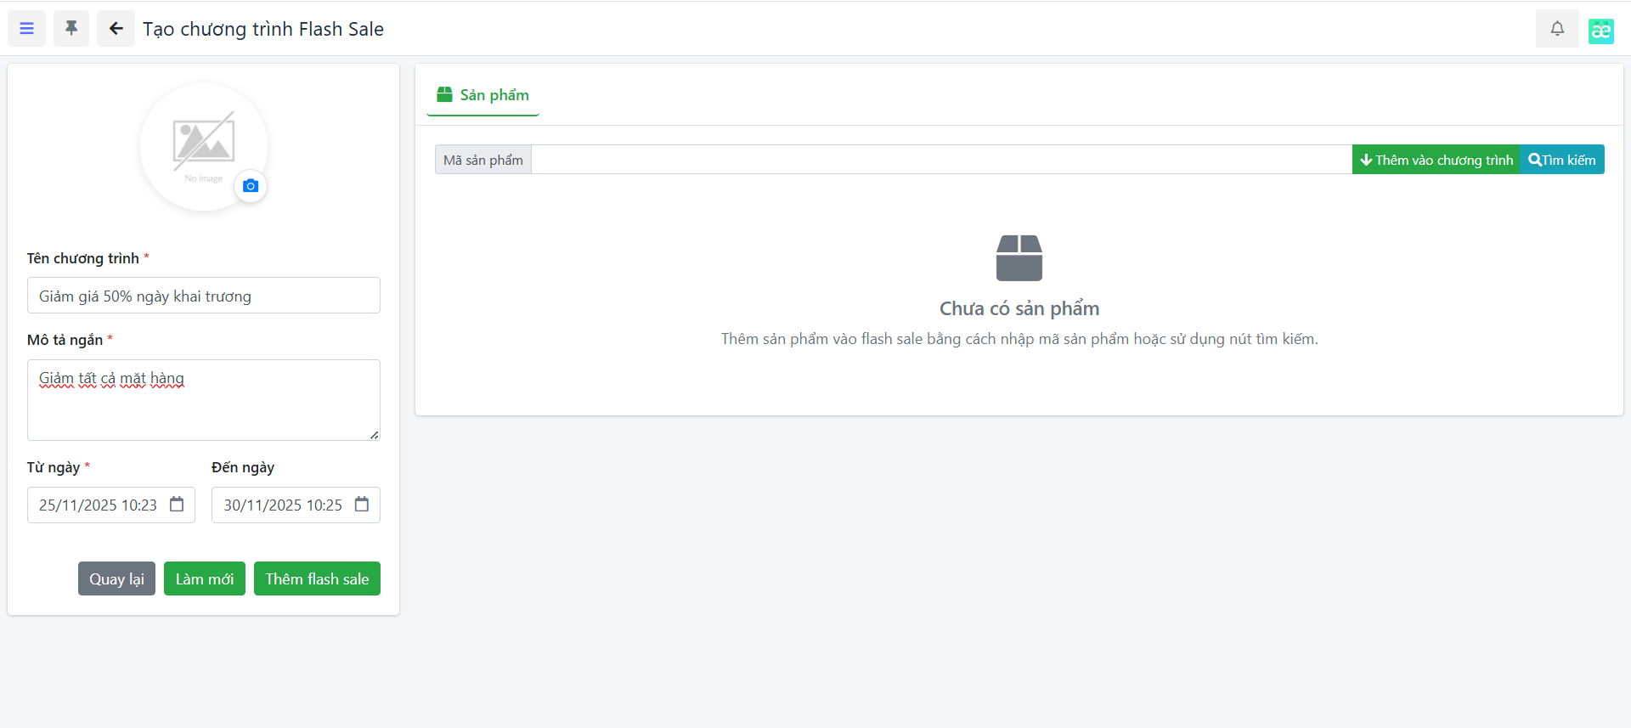Image resolution: width=1631 pixels, height=728 pixels.
Task: Focus the Mã sản phẩm input field
Action: click(x=940, y=160)
